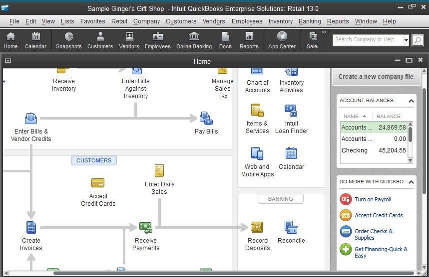
Task: Click Enter Bills Against Inventory
Action: [x=136, y=84]
